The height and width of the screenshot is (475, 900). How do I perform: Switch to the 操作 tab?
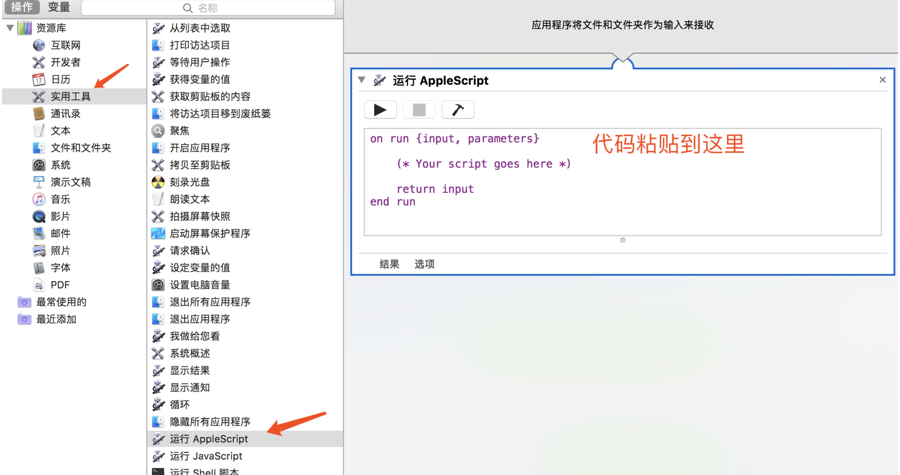point(21,7)
